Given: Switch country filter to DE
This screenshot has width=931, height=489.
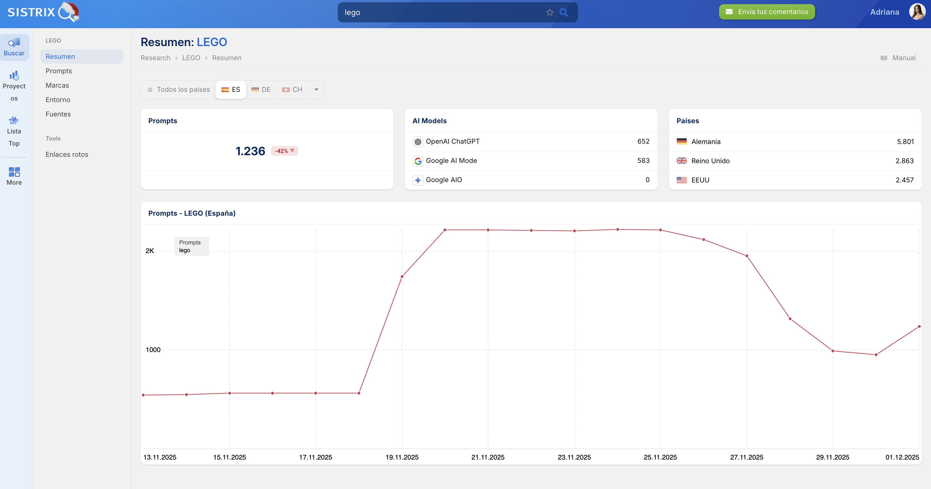Looking at the screenshot, I should coord(261,90).
